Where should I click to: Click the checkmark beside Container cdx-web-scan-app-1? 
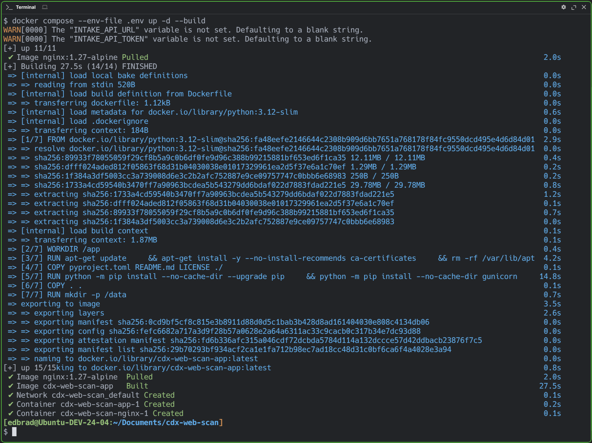(x=11, y=404)
